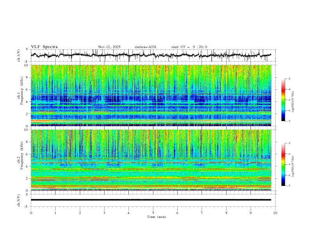Image resolution: width=310 pixels, height=239 pixels.
Task: Click the "start UT = 9 :20: 0" text
Action: point(189,47)
